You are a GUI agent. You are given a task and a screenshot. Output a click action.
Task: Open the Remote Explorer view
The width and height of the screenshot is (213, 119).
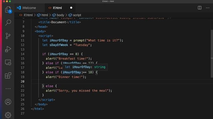(8, 62)
